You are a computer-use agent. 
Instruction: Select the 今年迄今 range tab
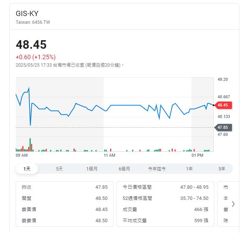click(157, 169)
